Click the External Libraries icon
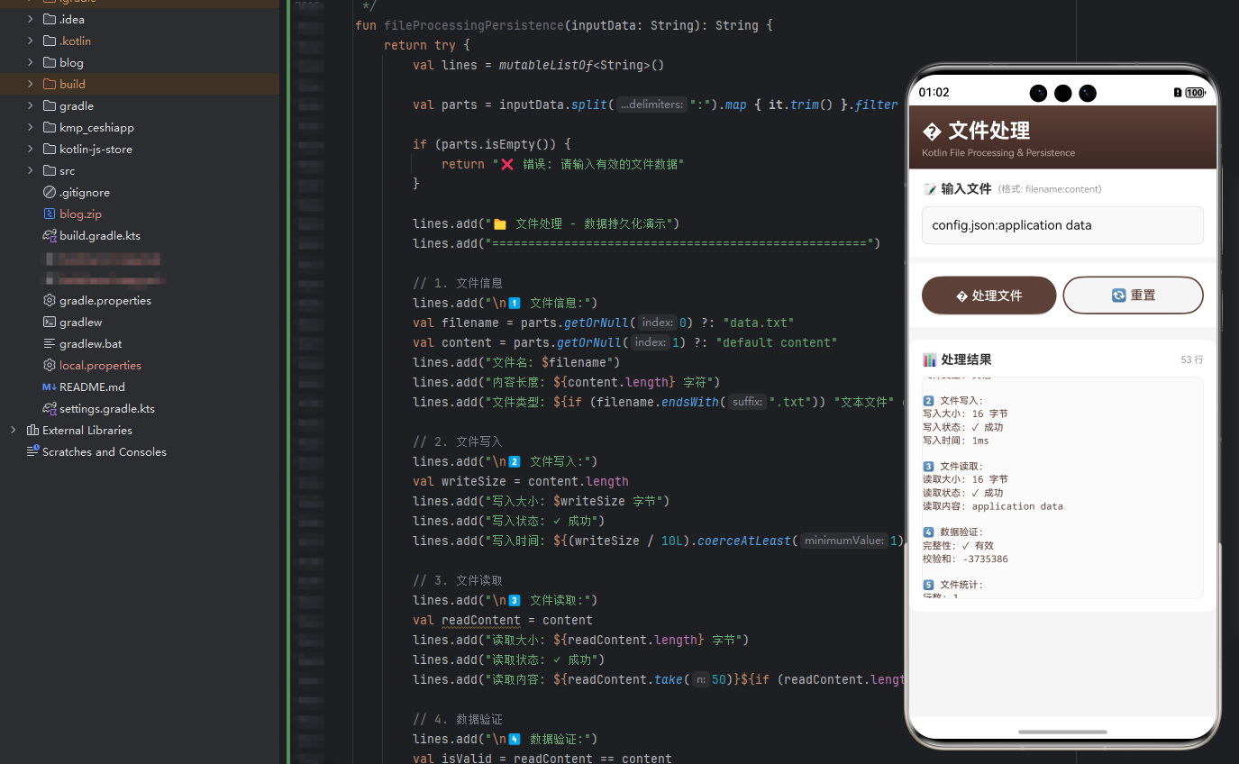 [x=32, y=430]
